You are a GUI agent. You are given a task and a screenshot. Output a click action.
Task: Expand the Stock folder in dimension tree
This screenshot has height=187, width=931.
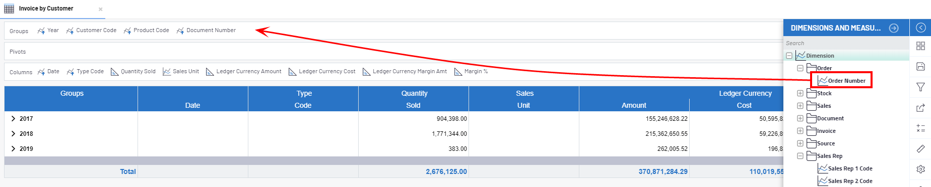(x=800, y=93)
